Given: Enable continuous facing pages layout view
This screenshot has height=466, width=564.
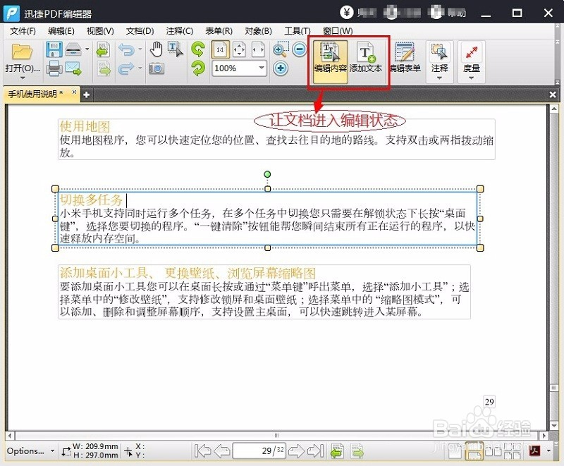Looking at the screenshot, I should point(513,450).
